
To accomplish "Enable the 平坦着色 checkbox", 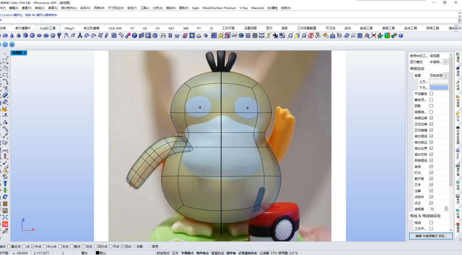I will coord(431,94).
